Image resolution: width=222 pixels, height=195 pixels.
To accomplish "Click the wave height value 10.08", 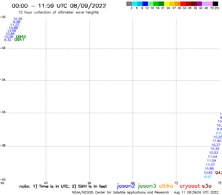I will 9,37.
